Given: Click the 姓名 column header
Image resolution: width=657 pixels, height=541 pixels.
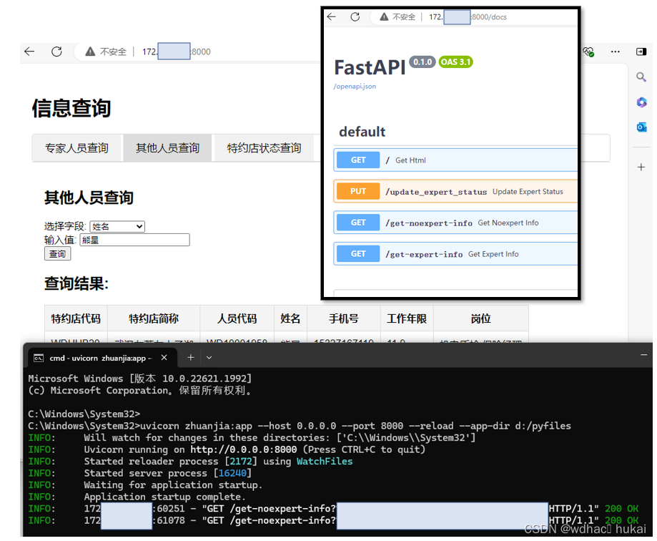Looking at the screenshot, I should click(290, 318).
